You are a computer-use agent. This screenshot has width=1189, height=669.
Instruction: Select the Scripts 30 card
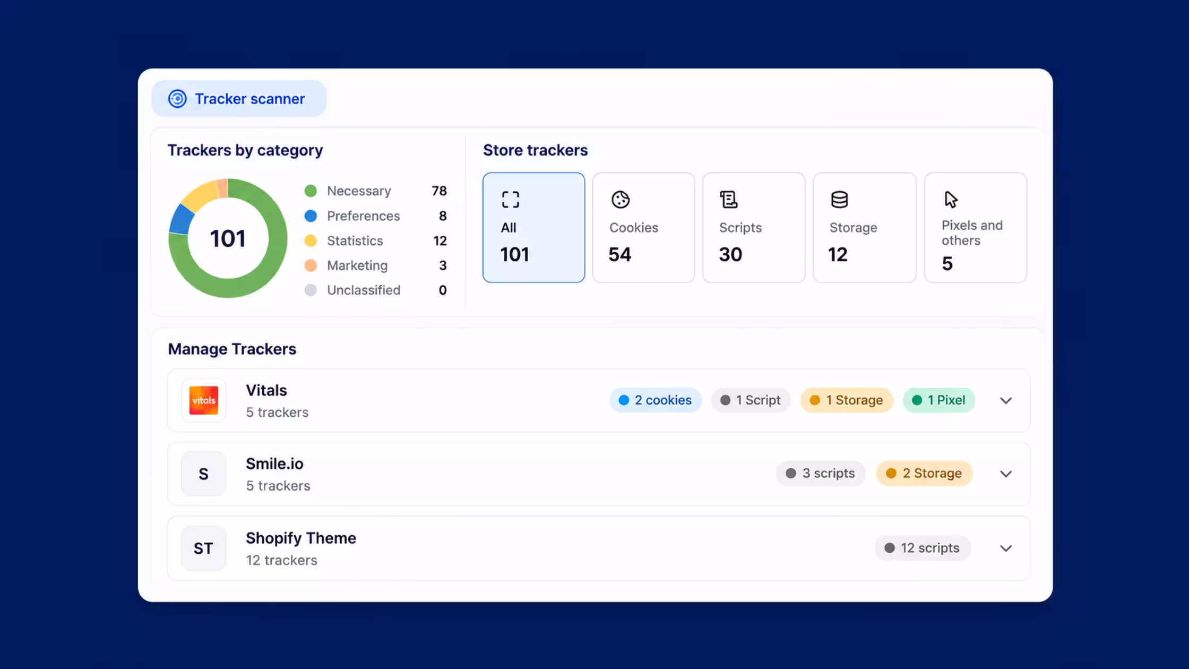(x=754, y=227)
